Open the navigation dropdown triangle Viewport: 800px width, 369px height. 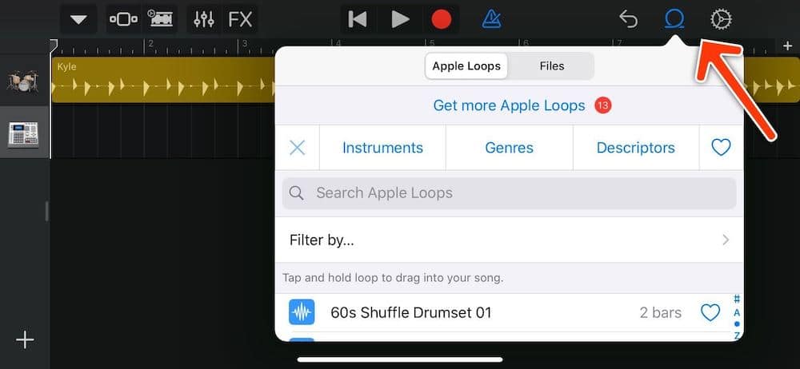(78, 19)
